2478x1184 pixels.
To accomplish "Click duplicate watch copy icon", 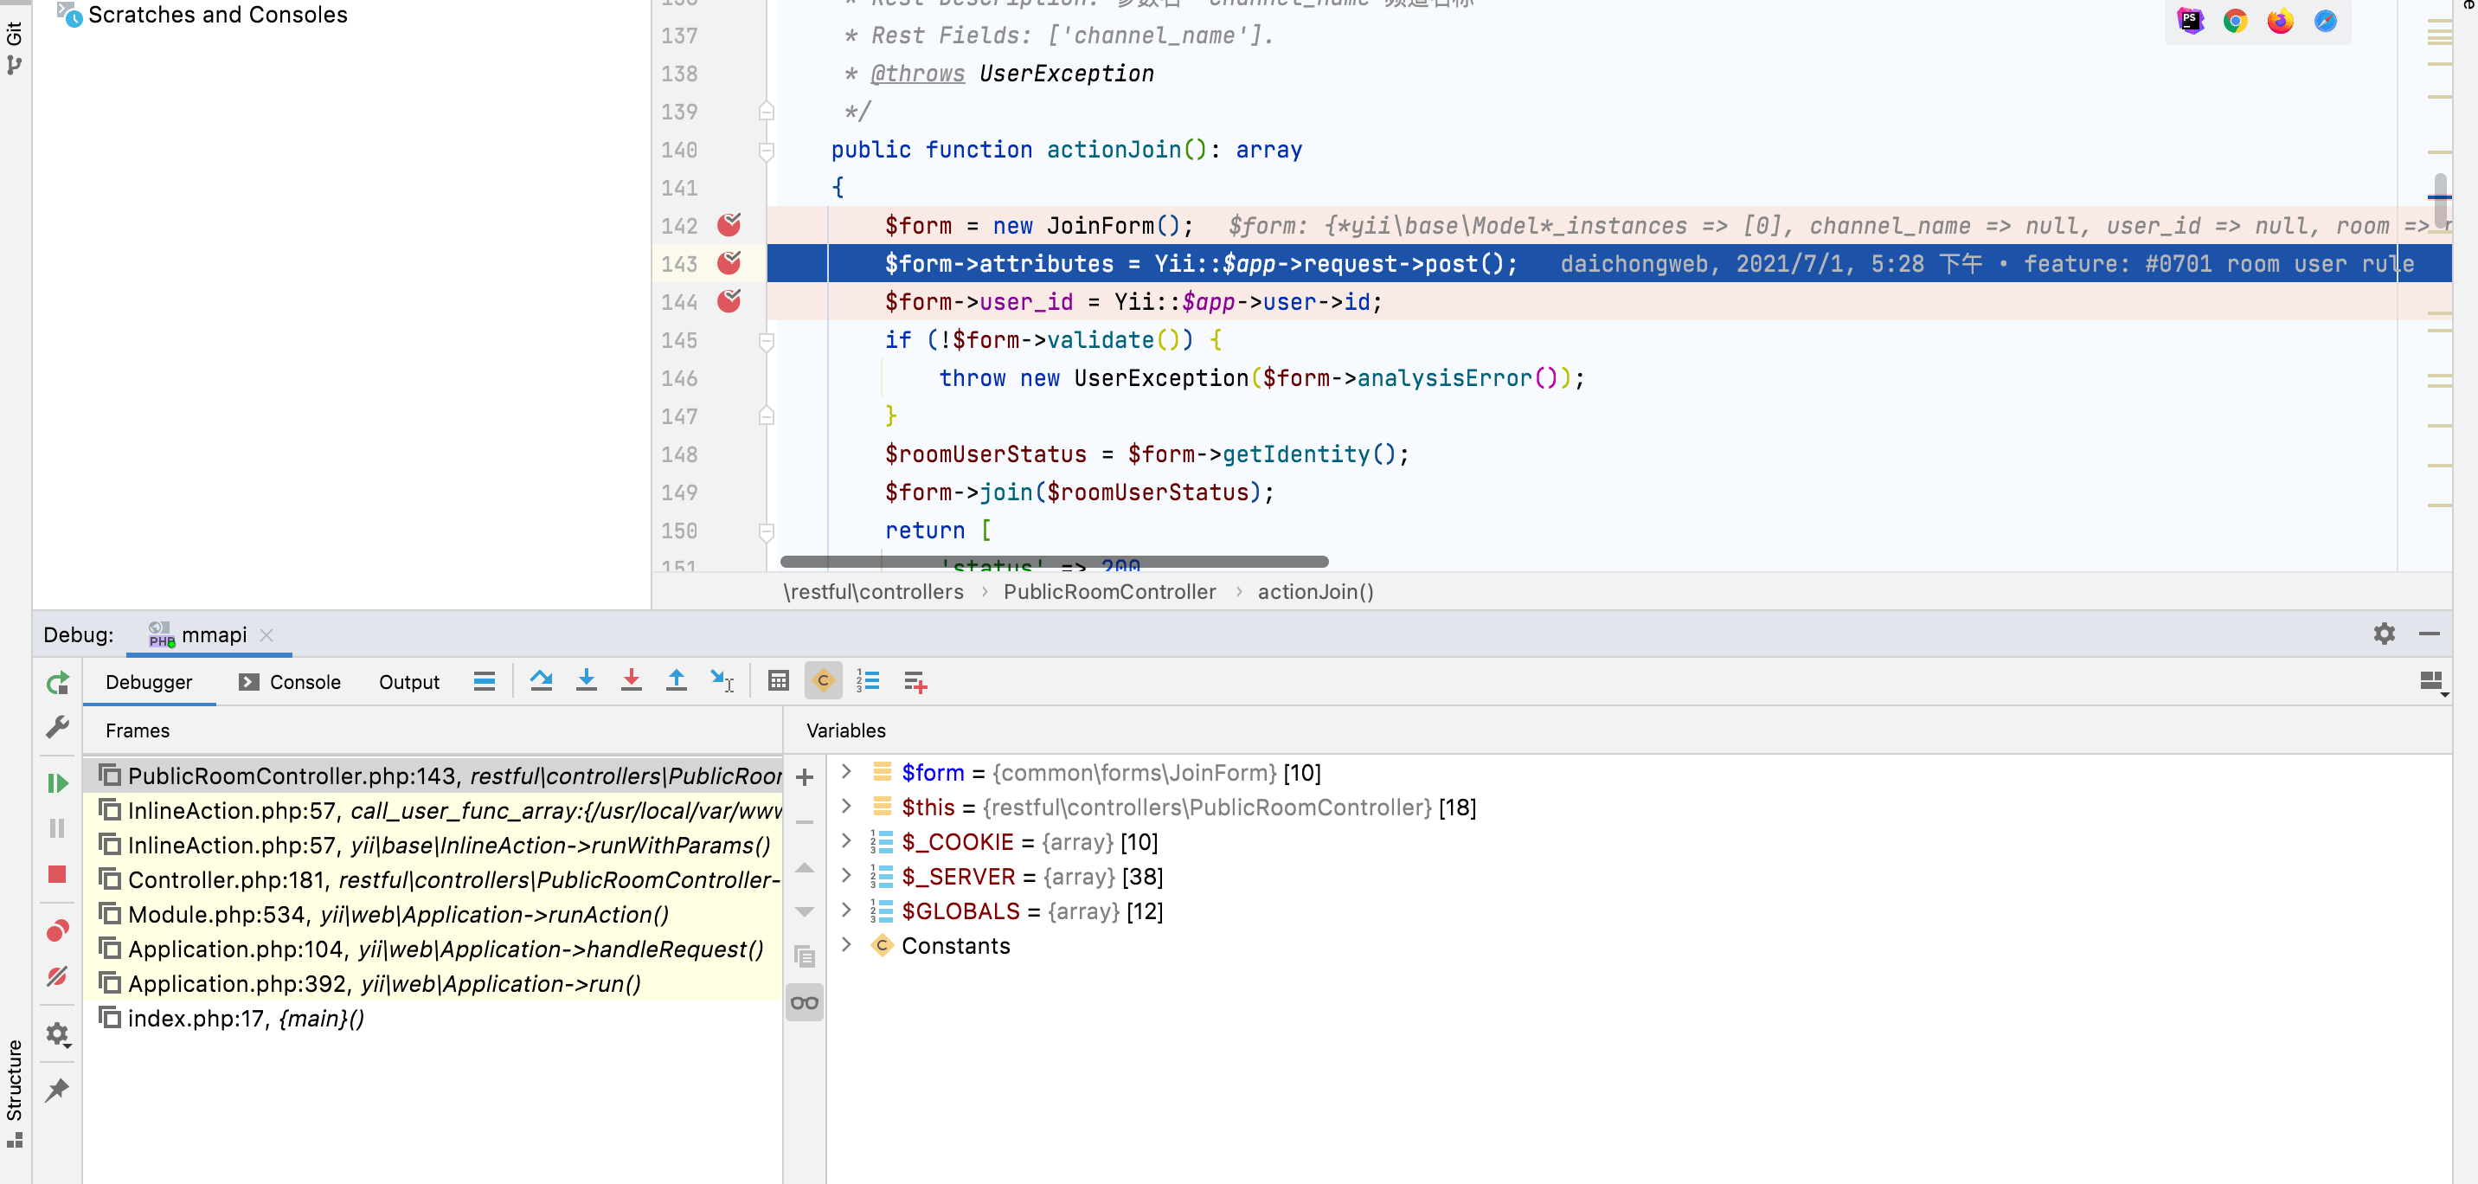I will 806,957.
